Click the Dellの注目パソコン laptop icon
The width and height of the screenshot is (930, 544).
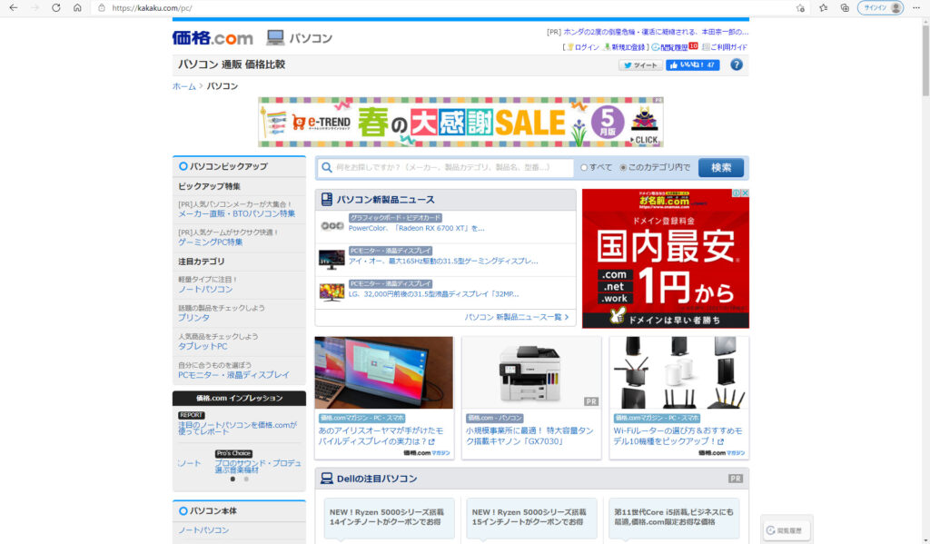coord(326,479)
